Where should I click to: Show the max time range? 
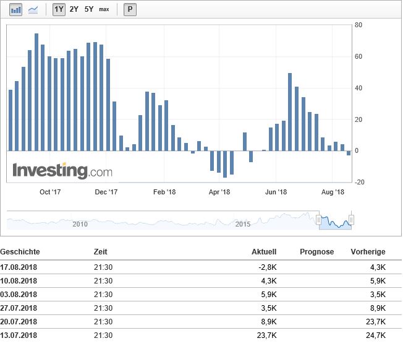104,9
